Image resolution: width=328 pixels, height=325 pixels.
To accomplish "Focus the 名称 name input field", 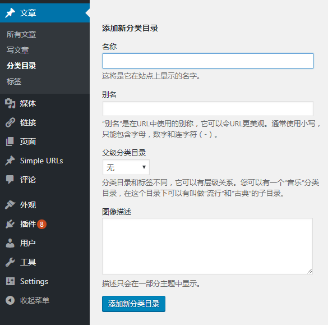I will coord(208,61).
